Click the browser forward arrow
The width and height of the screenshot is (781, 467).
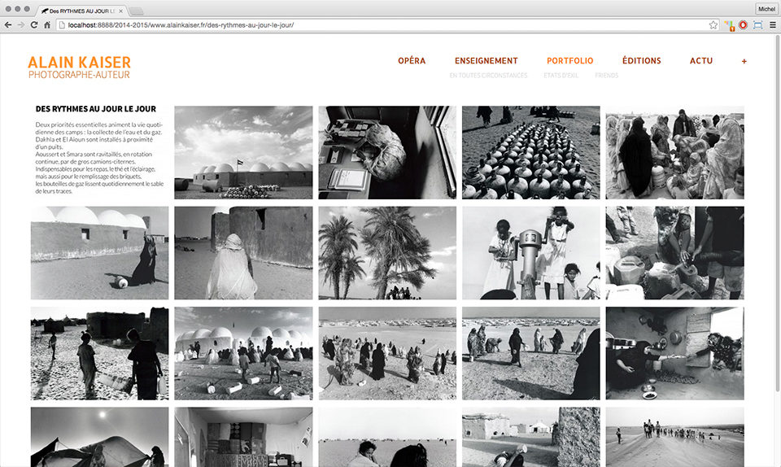tap(21, 24)
